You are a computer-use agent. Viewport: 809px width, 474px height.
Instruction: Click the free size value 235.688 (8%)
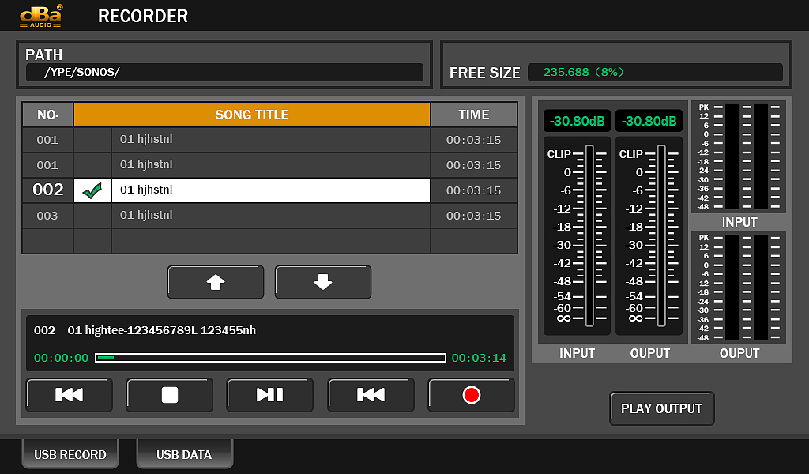coord(584,72)
